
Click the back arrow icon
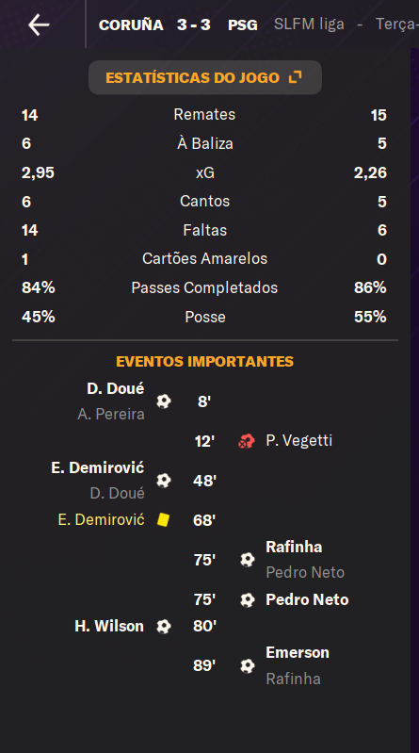[39, 25]
